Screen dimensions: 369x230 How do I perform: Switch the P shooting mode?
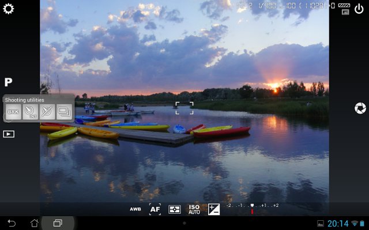point(8,82)
